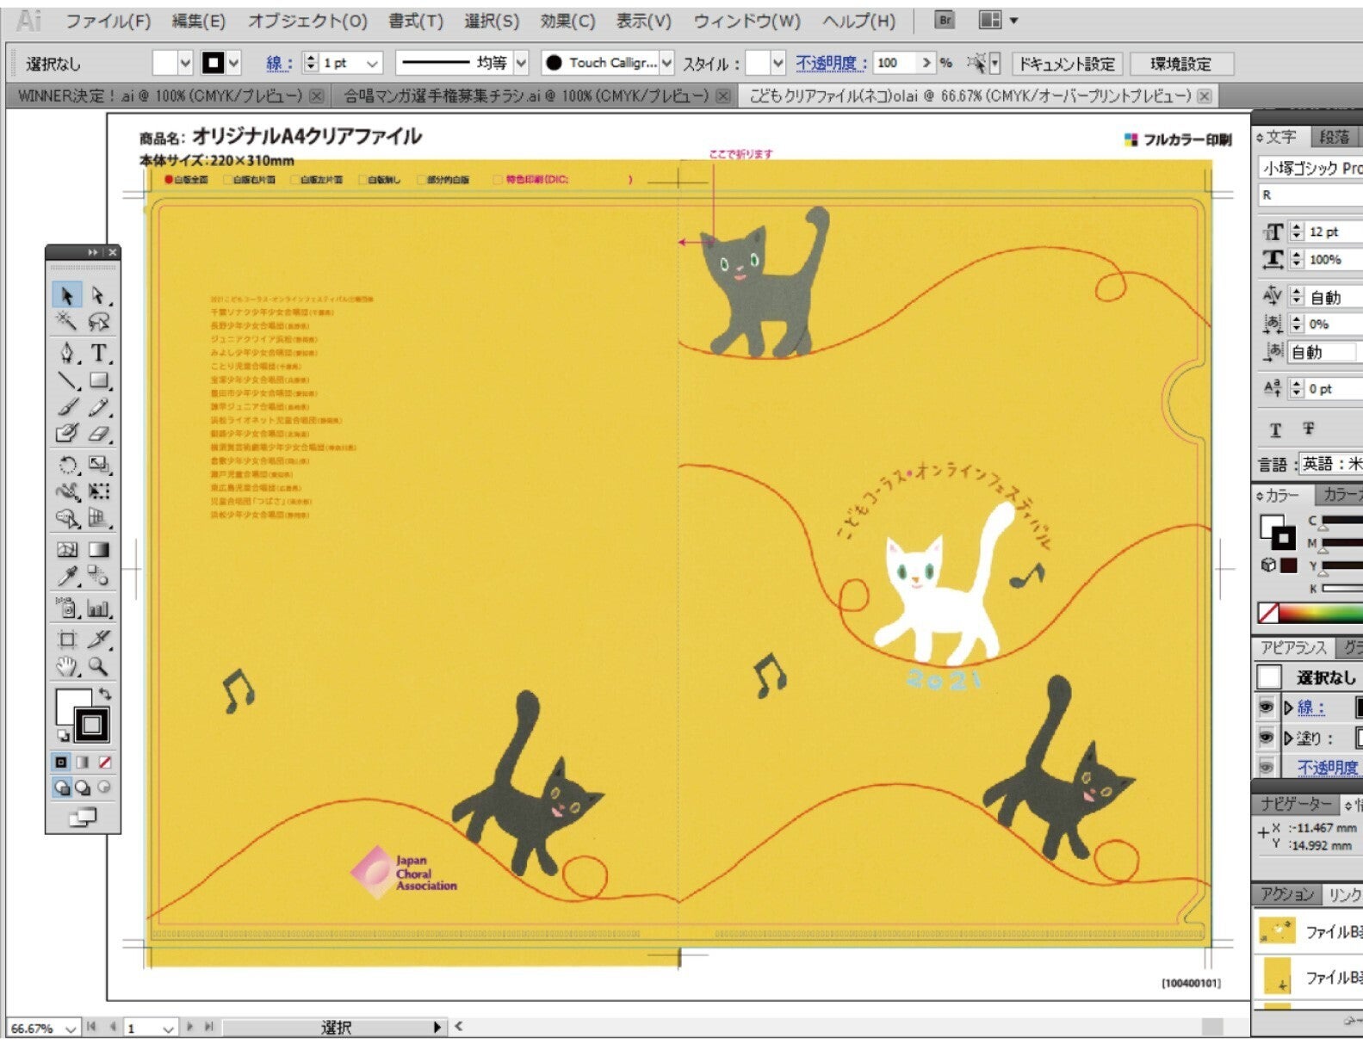Pick a color from the spectrum bar
1363x1044 pixels.
coord(1317,613)
